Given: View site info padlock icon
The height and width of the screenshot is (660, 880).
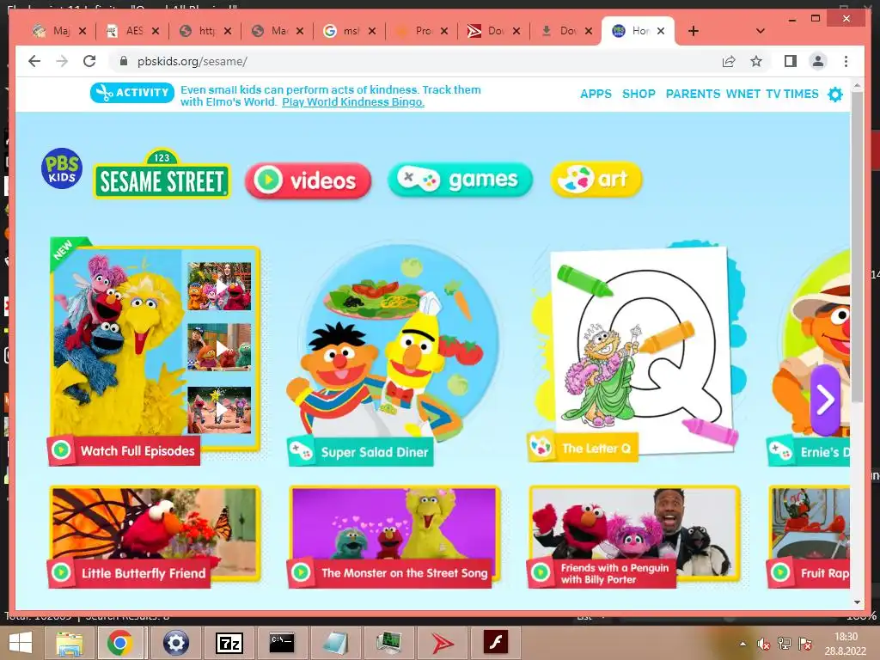Looking at the screenshot, I should 124,61.
